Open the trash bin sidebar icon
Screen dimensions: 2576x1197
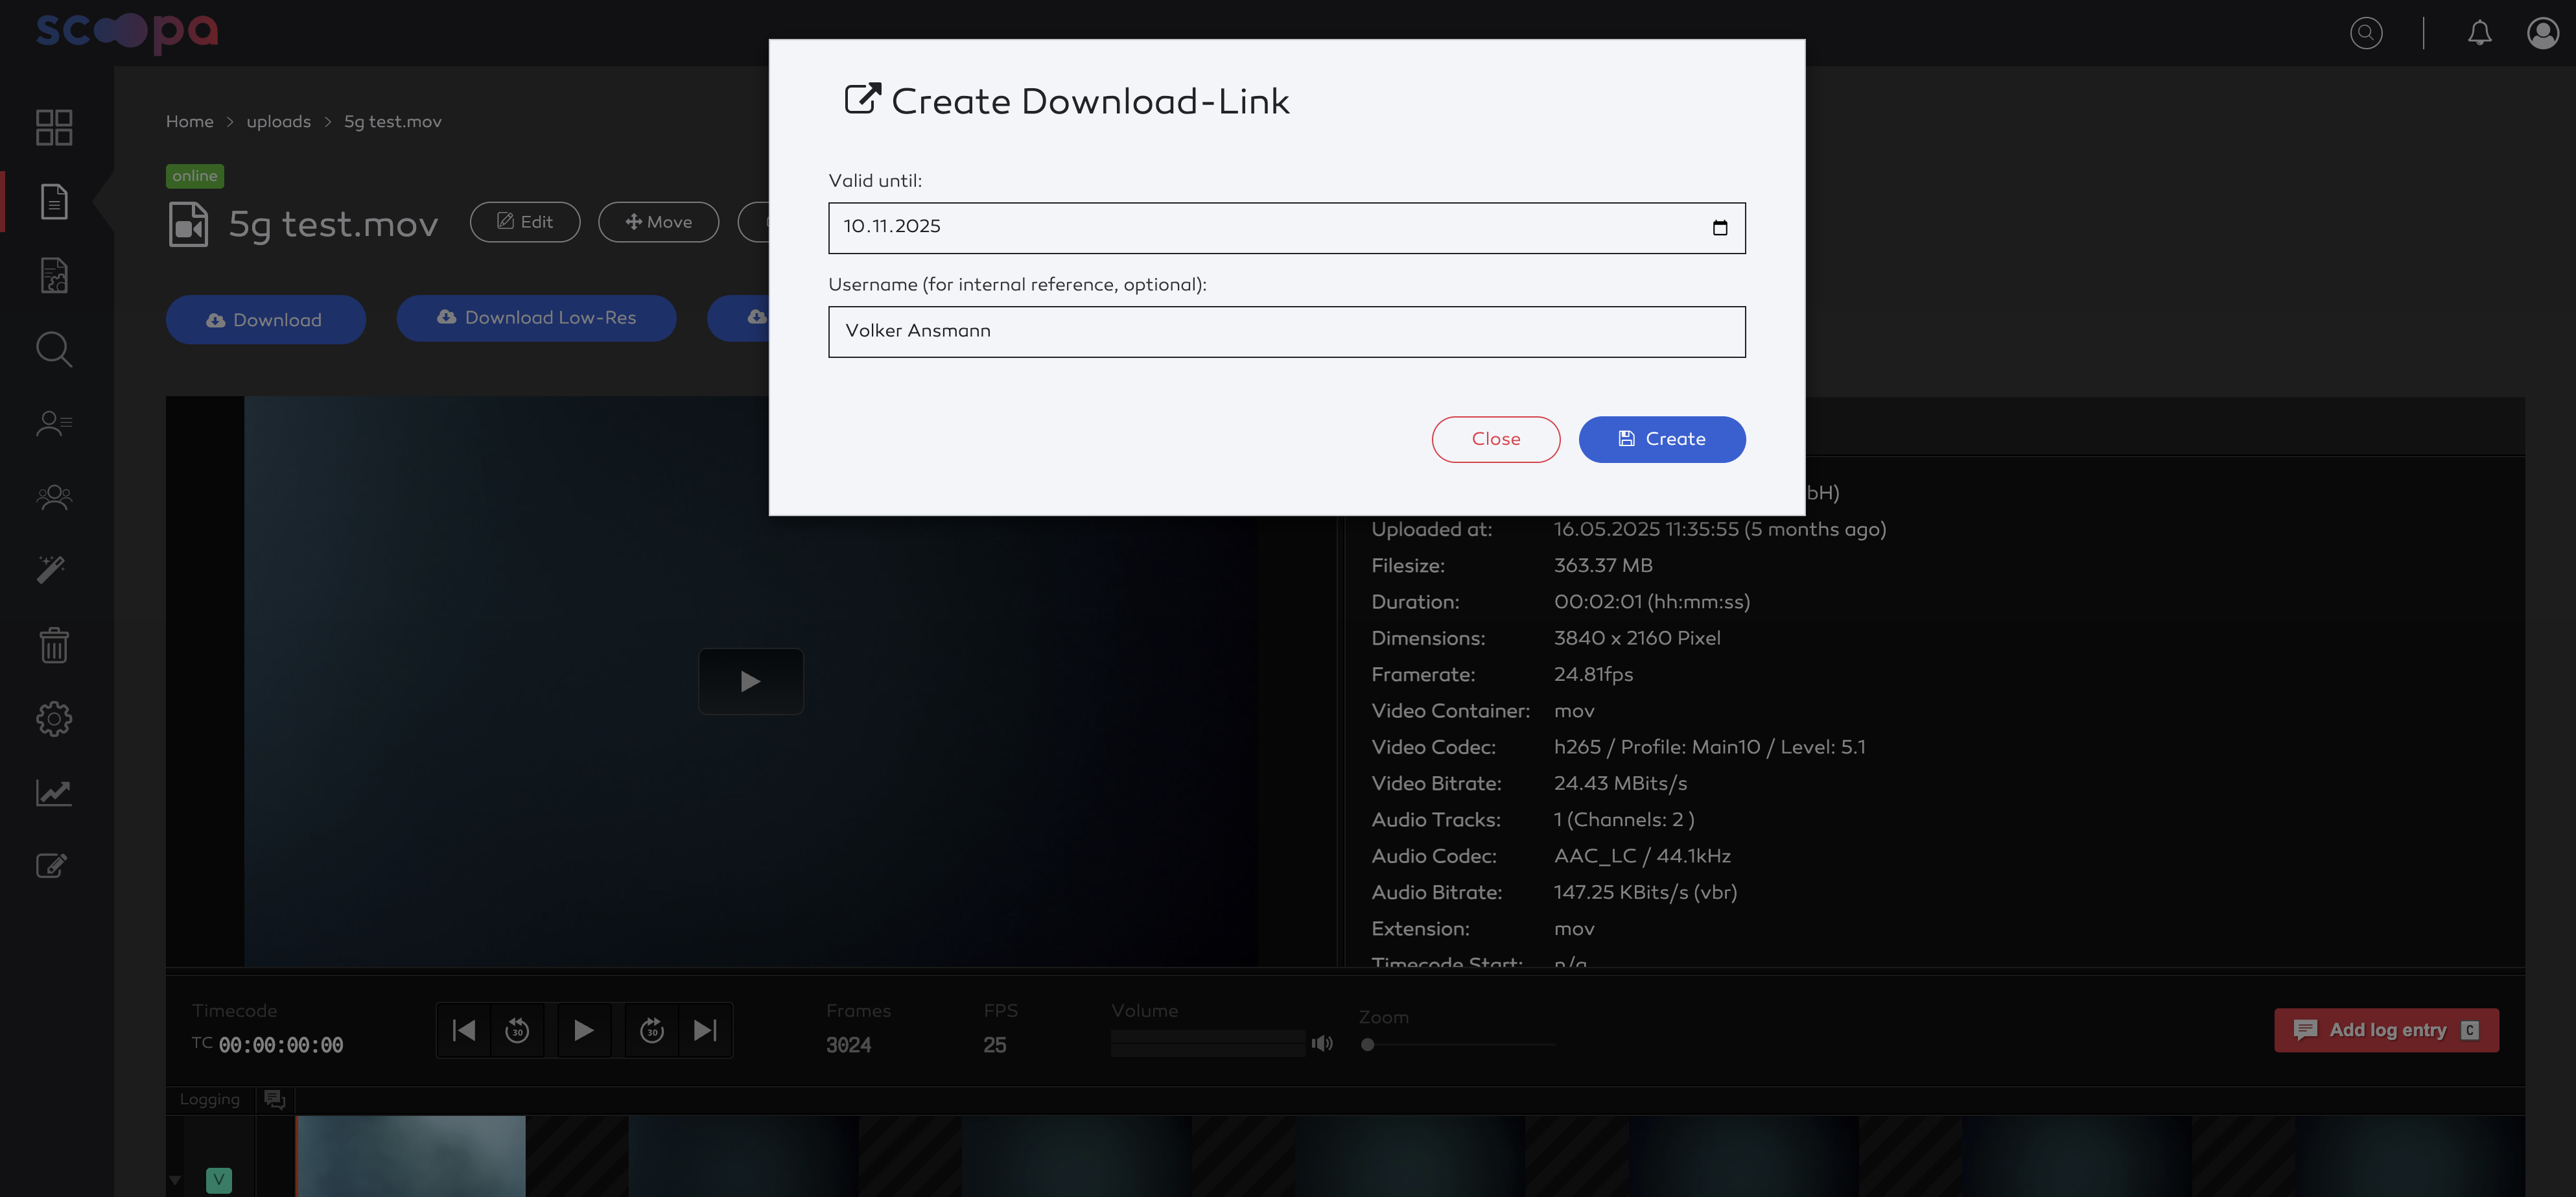54,645
